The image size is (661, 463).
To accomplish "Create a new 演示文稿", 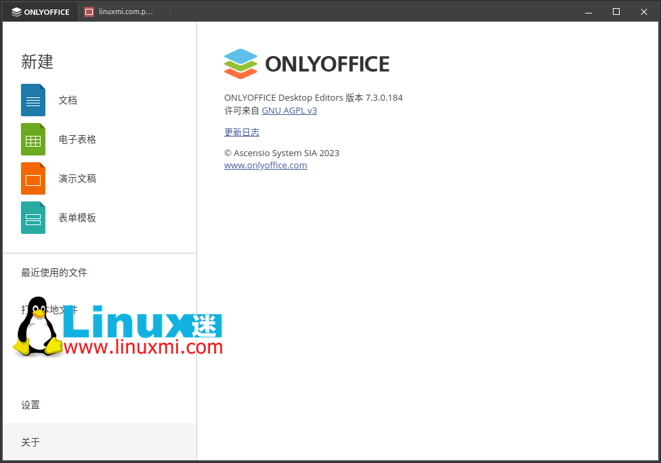I will (x=77, y=178).
